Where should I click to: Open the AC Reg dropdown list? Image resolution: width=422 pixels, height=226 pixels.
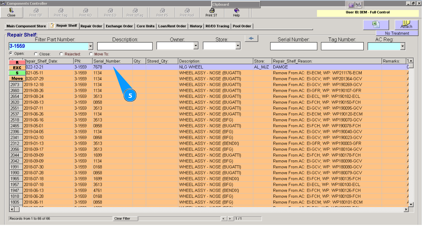403,46
